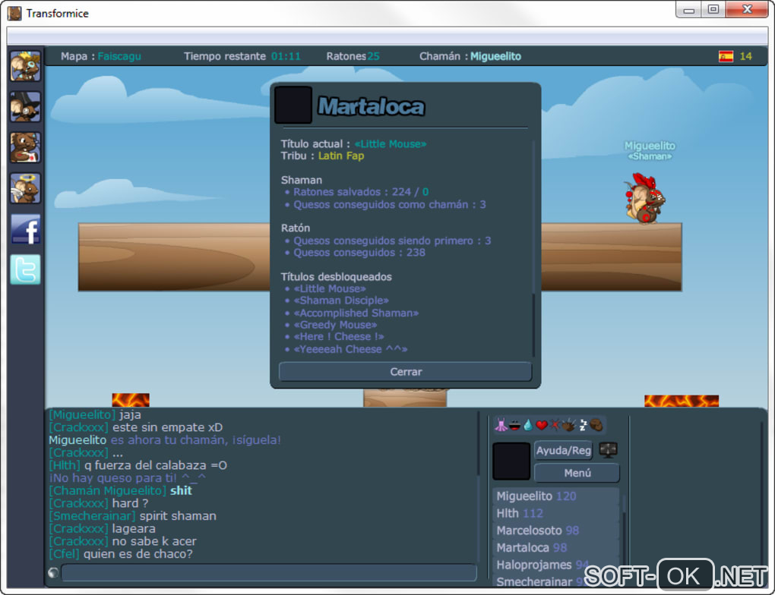Click the brown bear mouse sidebar icon
Viewport: 775px width, 595px height.
click(25, 148)
